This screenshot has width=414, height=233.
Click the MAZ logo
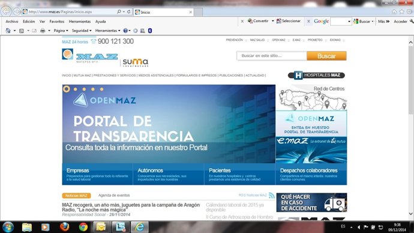pos(90,56)
